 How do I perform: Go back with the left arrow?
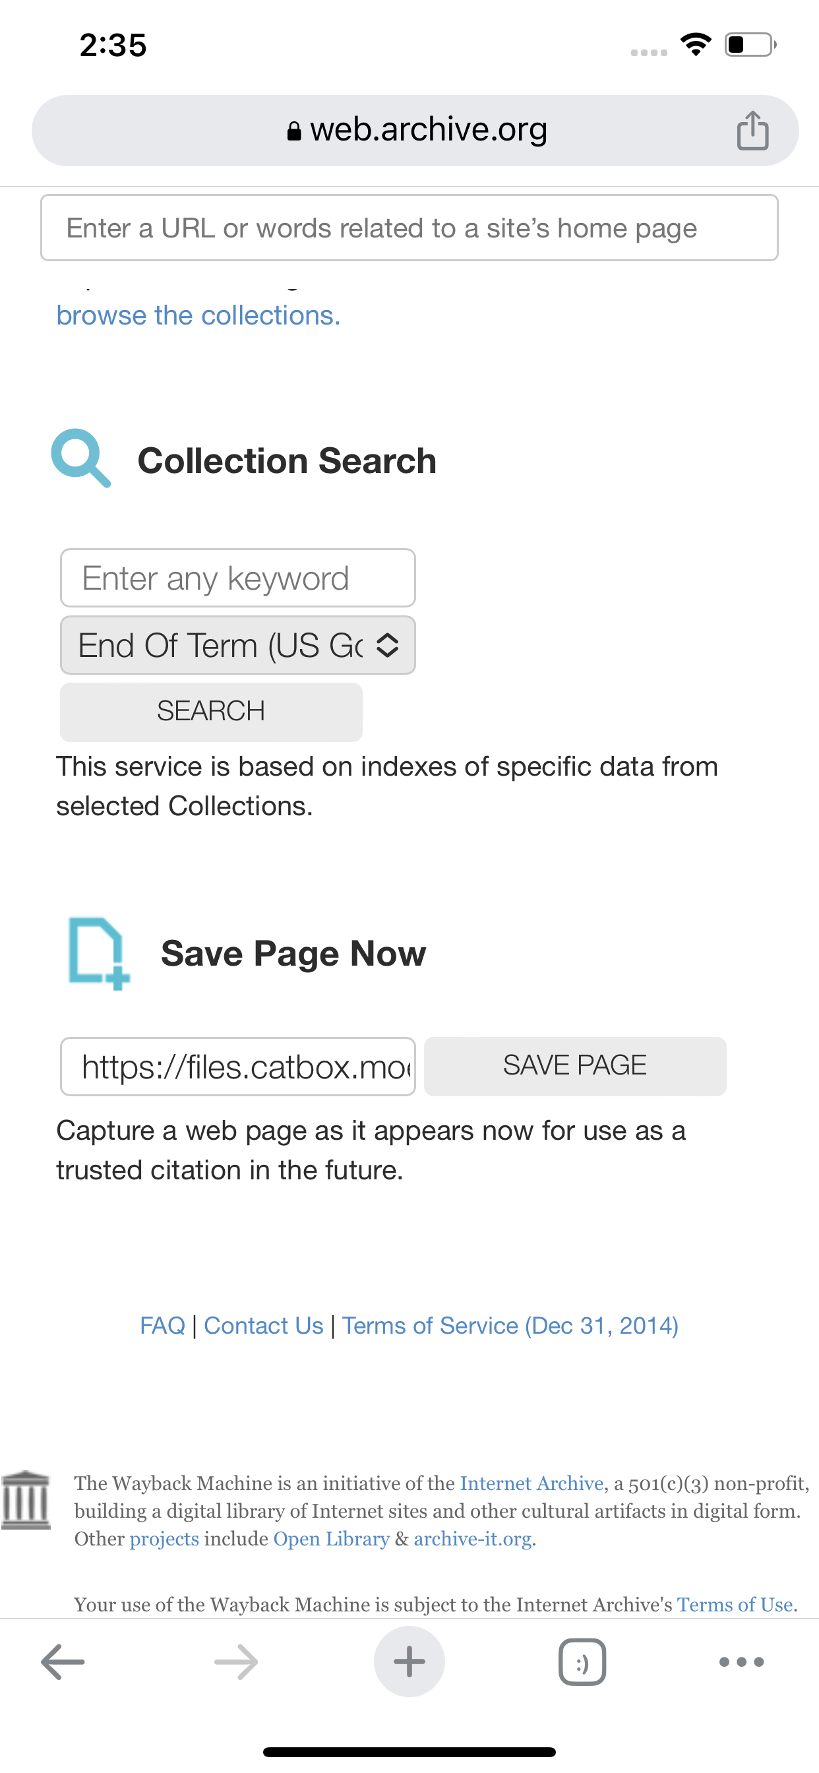63,1662
